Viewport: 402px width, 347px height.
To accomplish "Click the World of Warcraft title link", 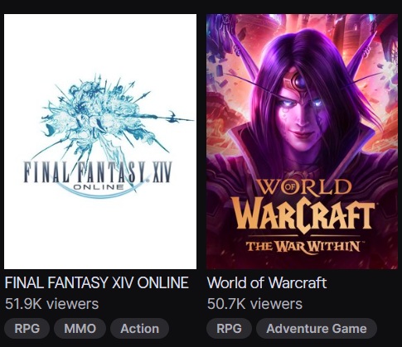I will coord(267,282).
